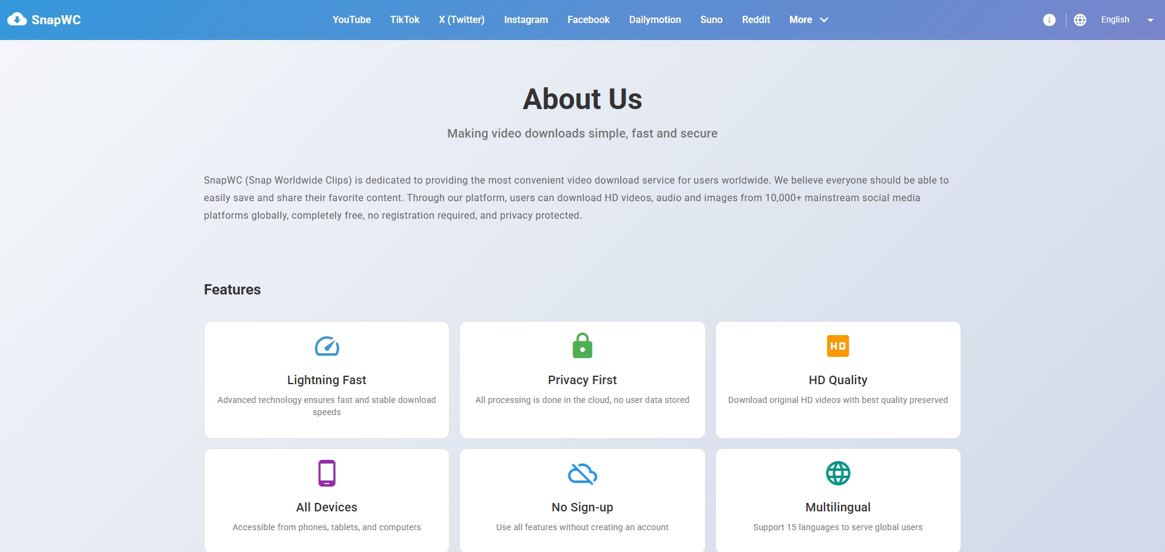
Task: Click the orange HD Quality icon
Action: (838, 346)
